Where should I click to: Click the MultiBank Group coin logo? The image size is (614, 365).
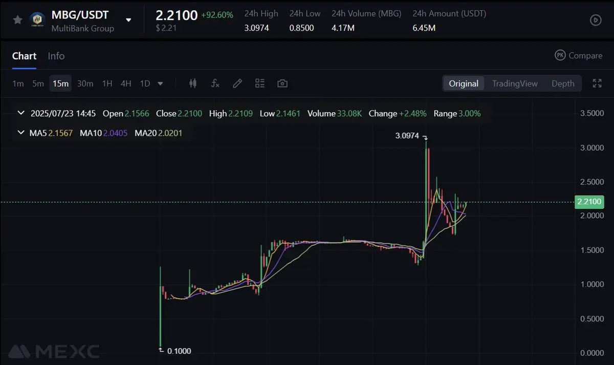click(x=38, y=20)
